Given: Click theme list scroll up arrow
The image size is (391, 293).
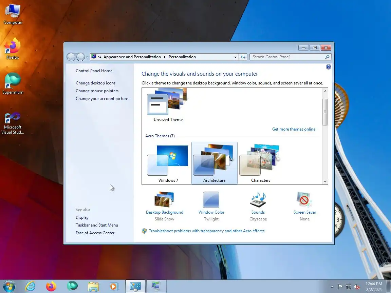Looking at the screenshot, I should click(x=325, y=91).
